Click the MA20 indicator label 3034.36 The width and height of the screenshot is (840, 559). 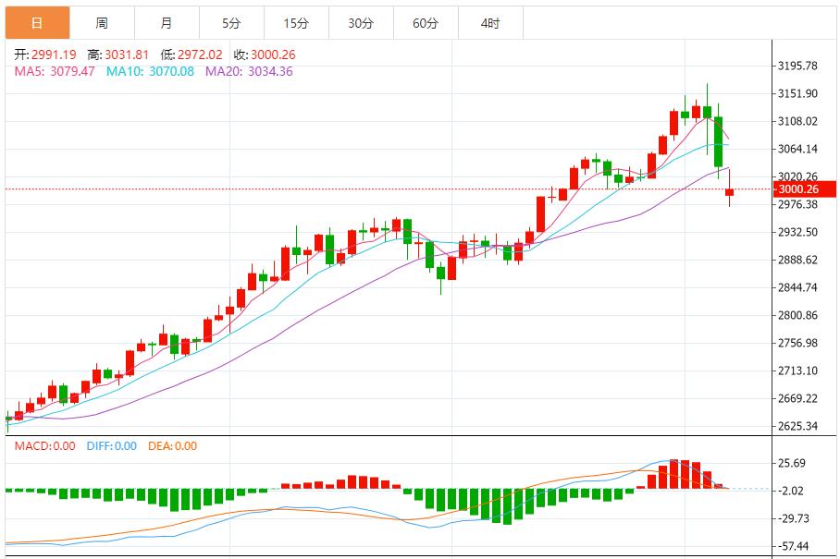click(x=249, y=71)
